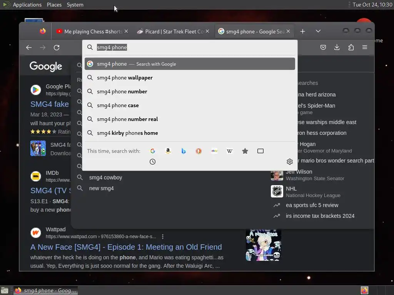The image size is (394, 295).
Task: Search this time with Wikipedia
Action: tap(230, 151)
